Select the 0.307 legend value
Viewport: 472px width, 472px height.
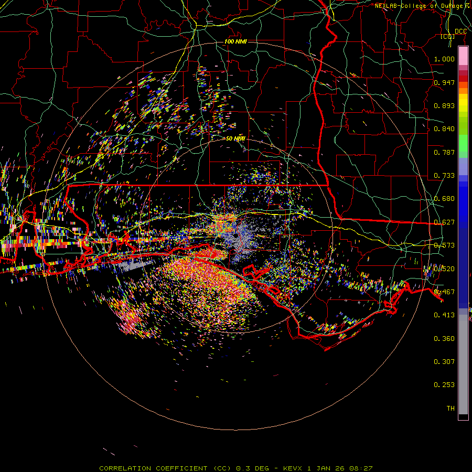pos(444,362)
